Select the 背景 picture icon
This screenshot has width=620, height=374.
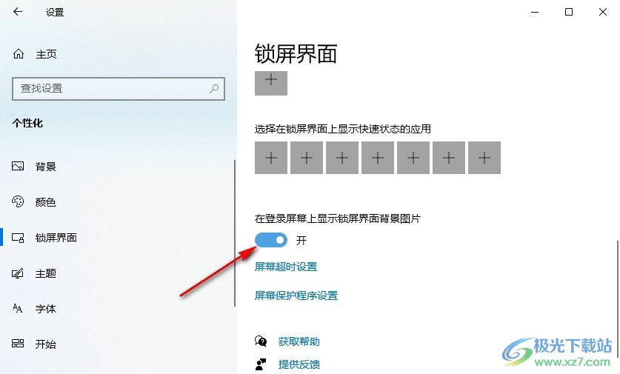[18, 166]
